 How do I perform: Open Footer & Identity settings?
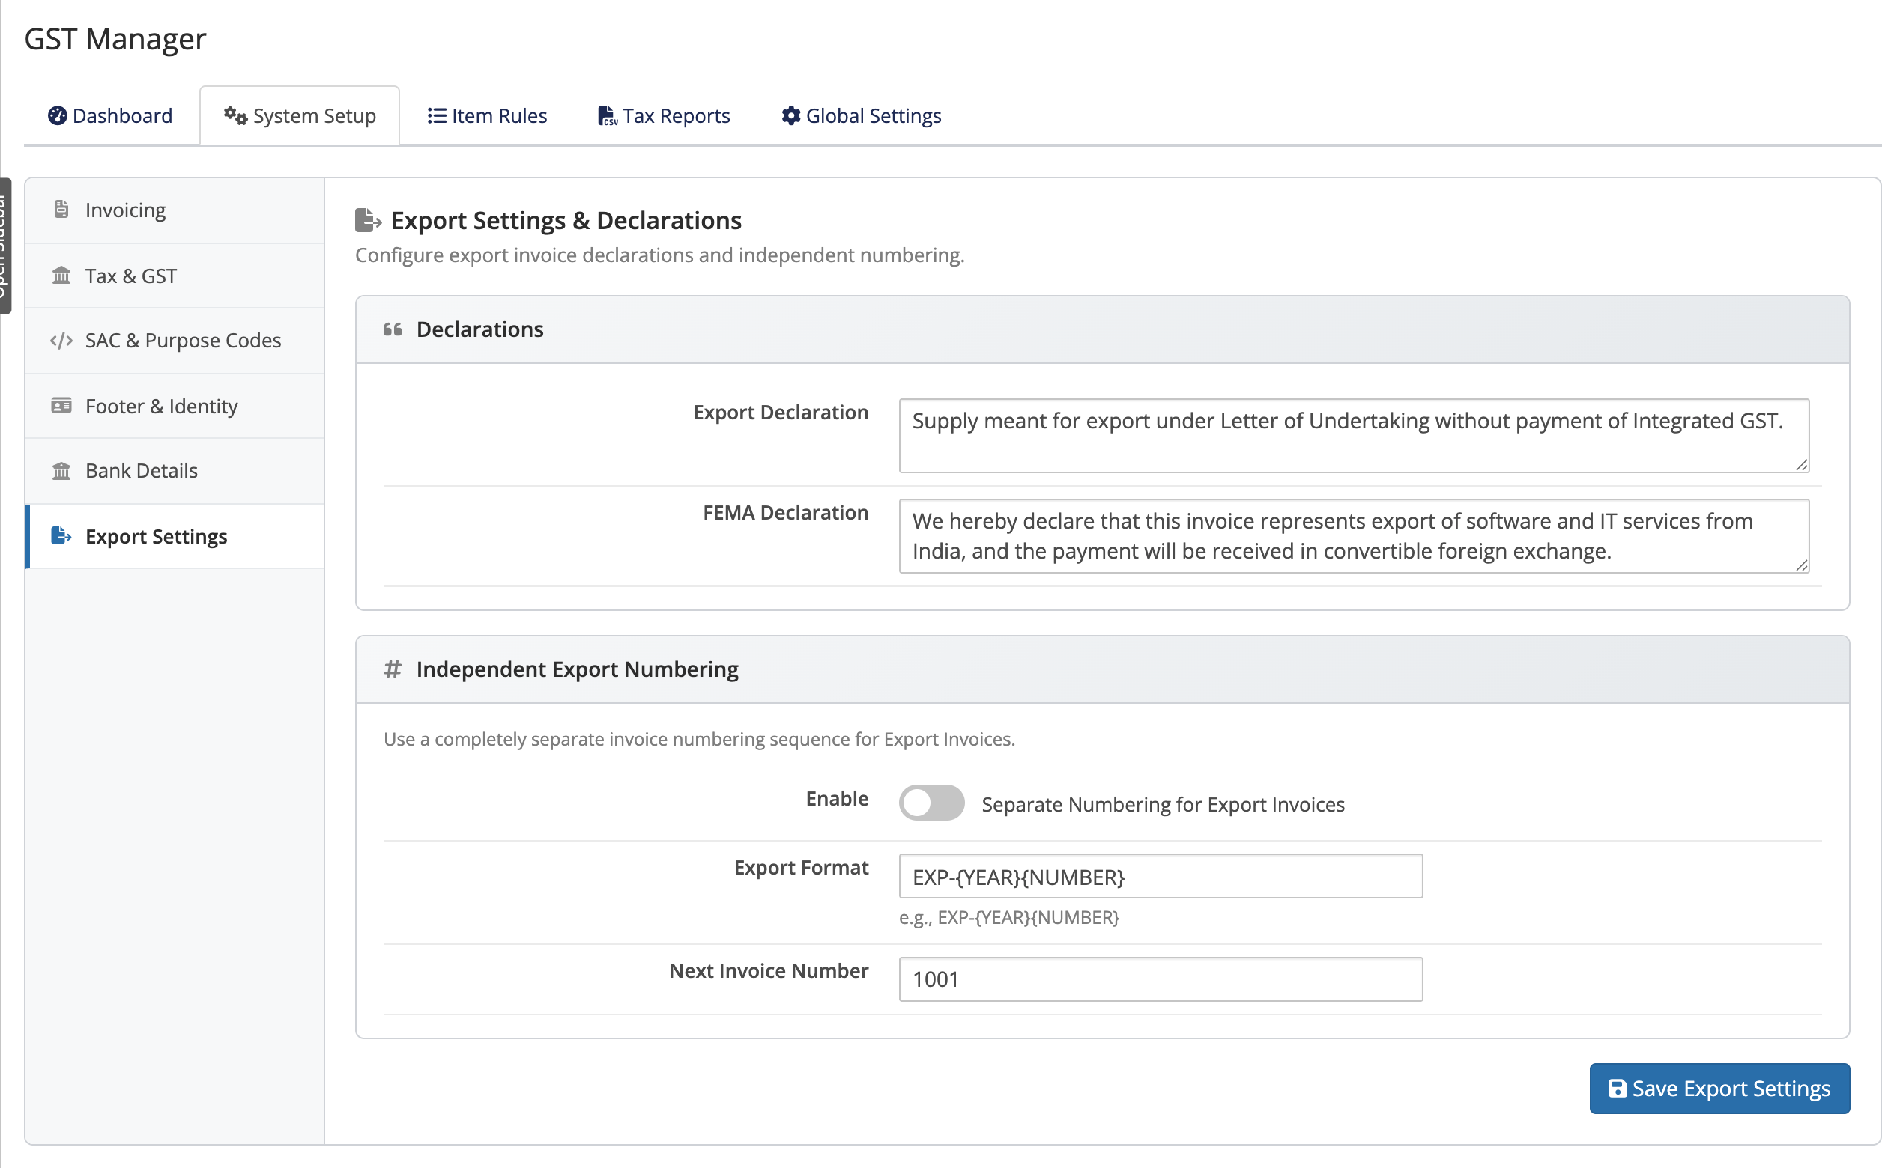point(175,407)
